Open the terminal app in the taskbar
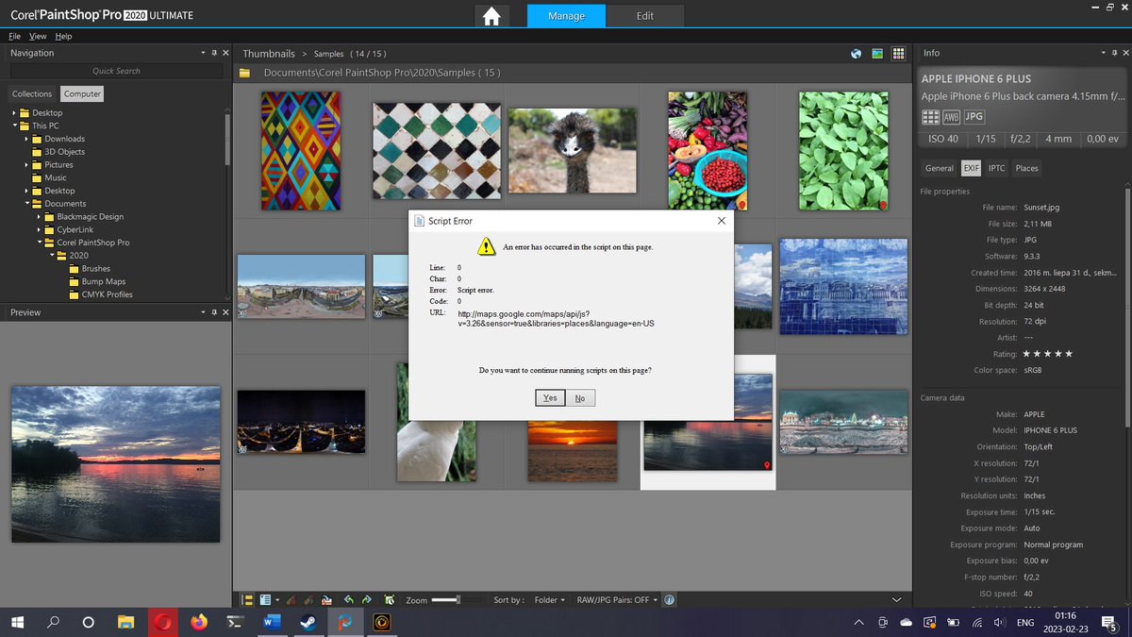This screenshot has width=1132, height=637. click(x=235, y=622)
